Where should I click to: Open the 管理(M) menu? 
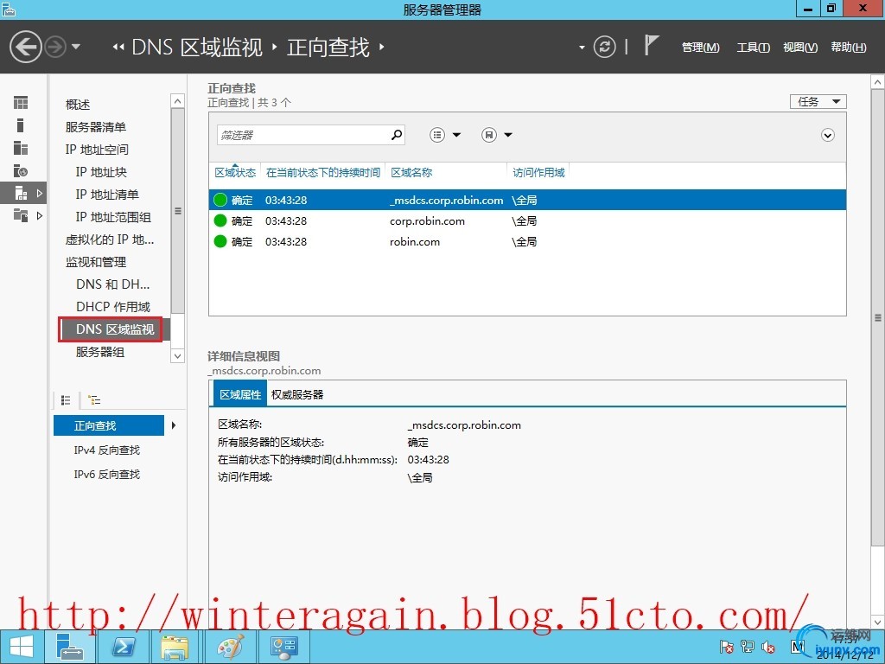click(700, 48)
